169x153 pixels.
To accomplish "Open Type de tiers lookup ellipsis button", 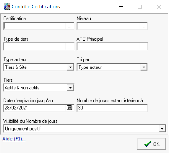I will [70, 47].
